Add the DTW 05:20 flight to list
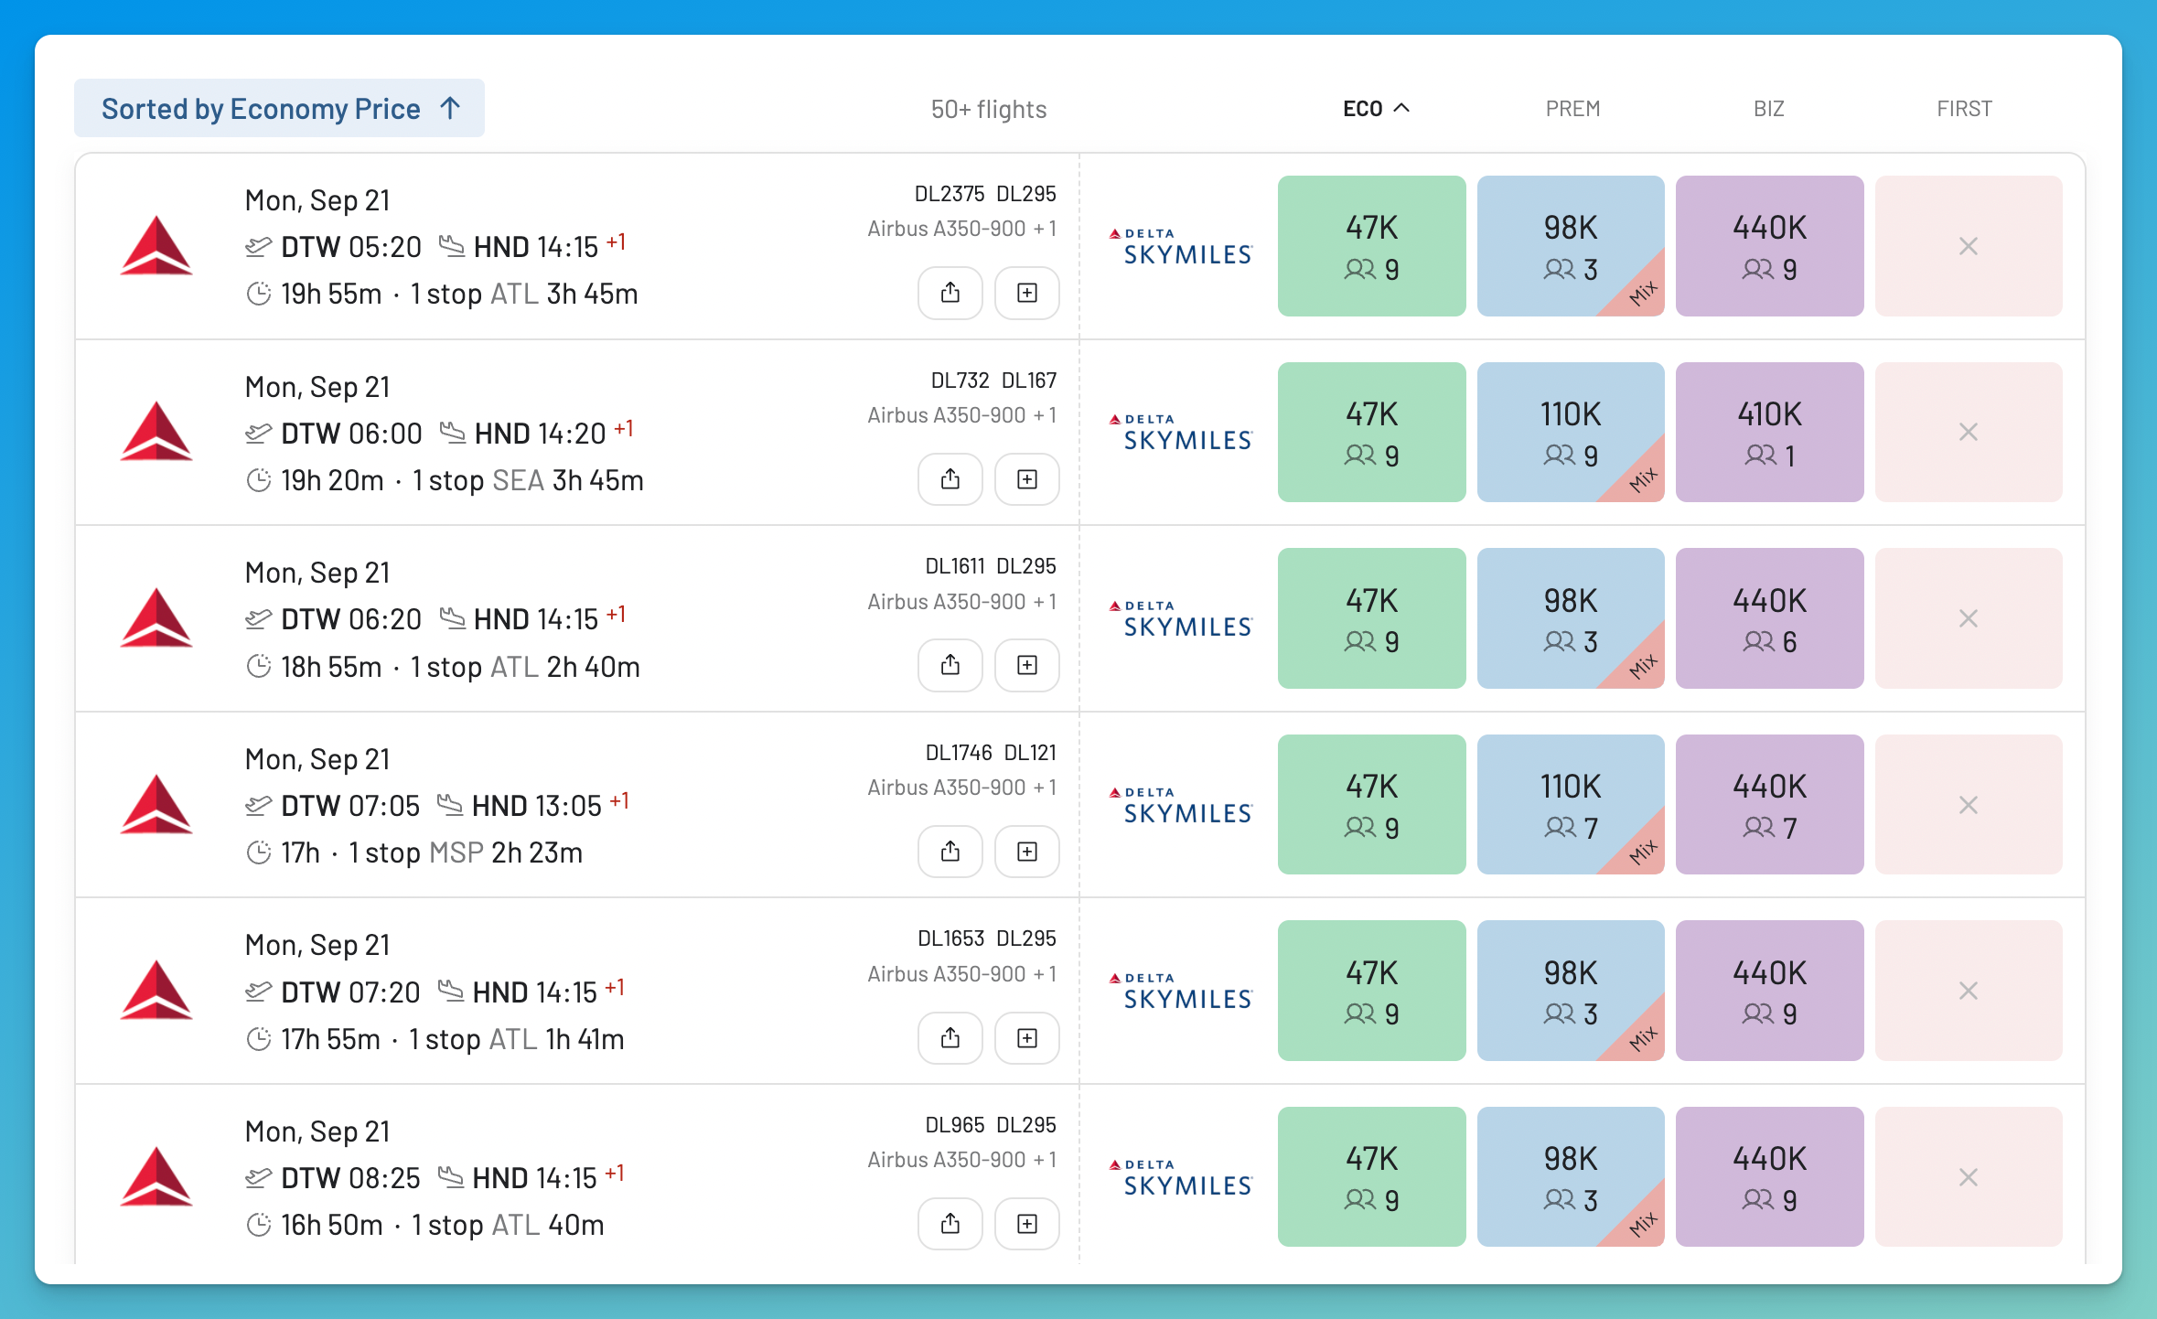2157x1319 pixels. 1027,293
